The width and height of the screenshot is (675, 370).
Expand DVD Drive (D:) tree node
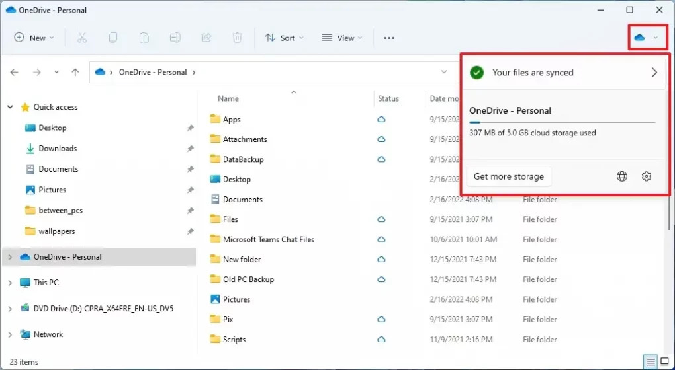tap(10, 309)
